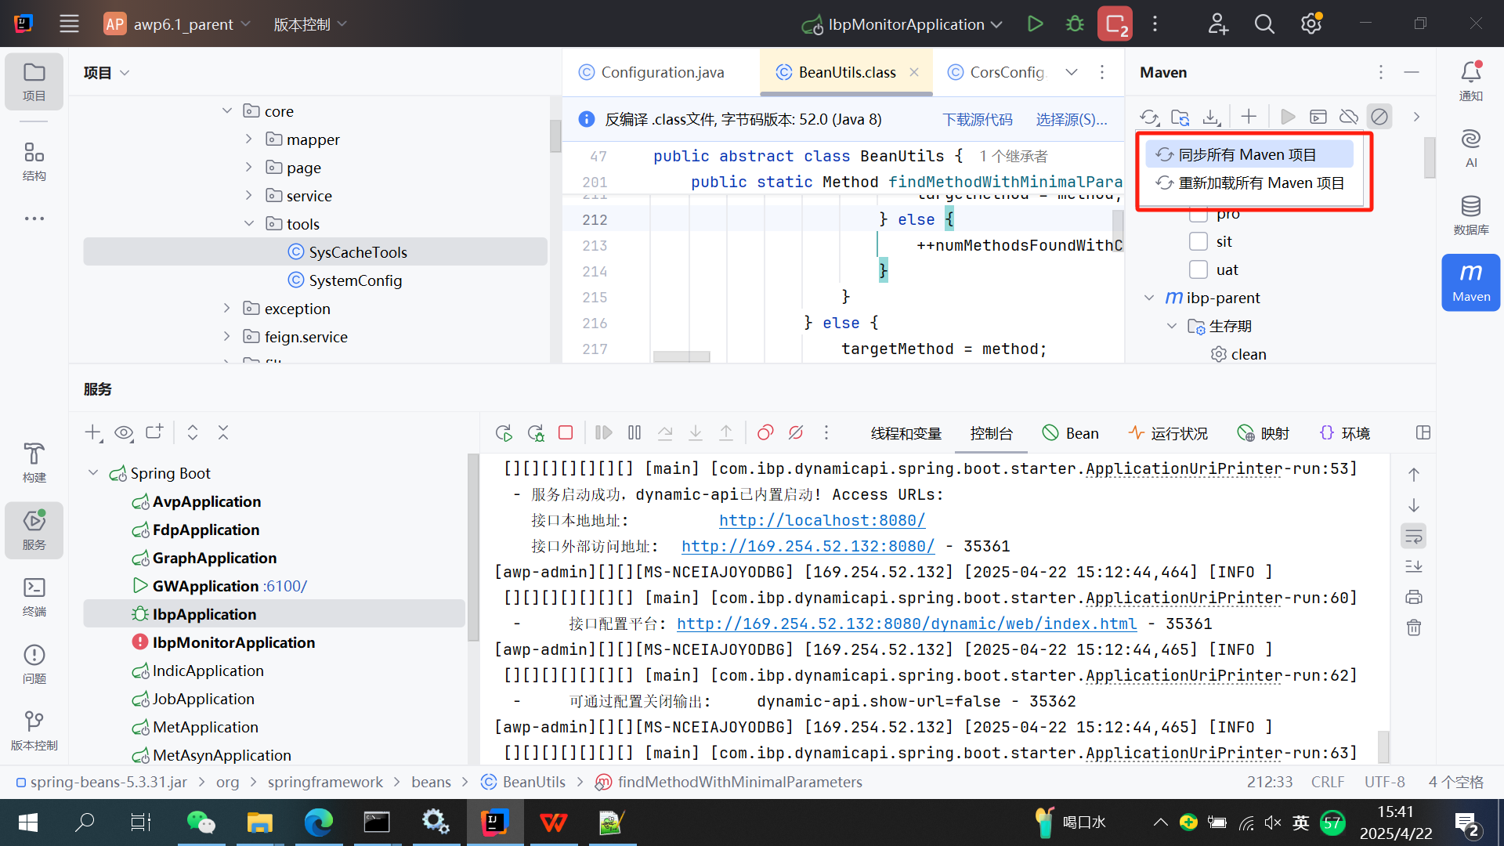Click 下载源代码 link
The height and width of the screenshot is (846, 1504).
click(977, 119)
